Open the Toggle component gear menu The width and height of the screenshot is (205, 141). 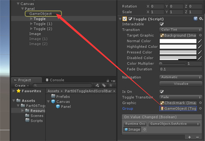coord(201,19)
